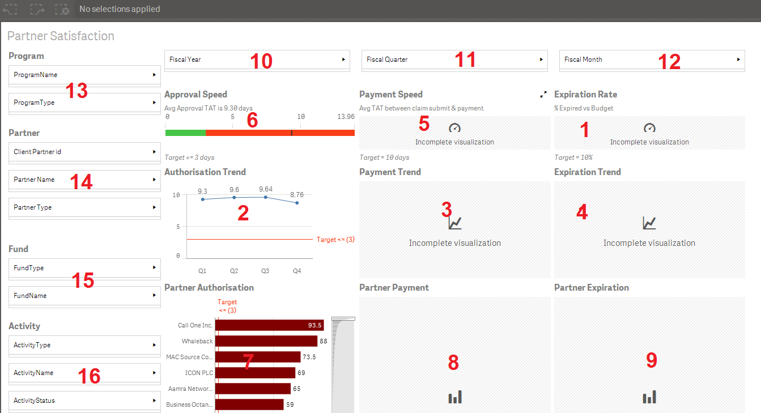This screenshot has width=761, height=413.
Task: Click the Partner Payment chart title
Action: [394, 287]
